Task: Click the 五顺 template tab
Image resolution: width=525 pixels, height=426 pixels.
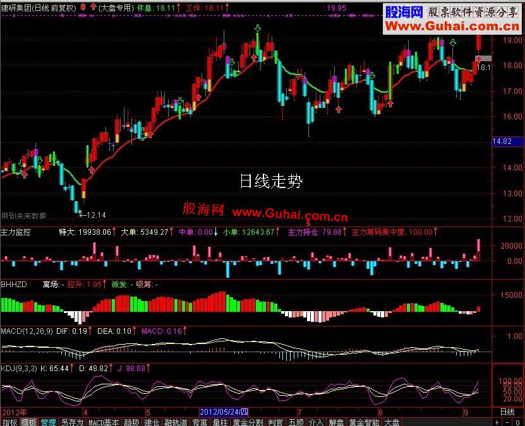Action: point(296,422)
